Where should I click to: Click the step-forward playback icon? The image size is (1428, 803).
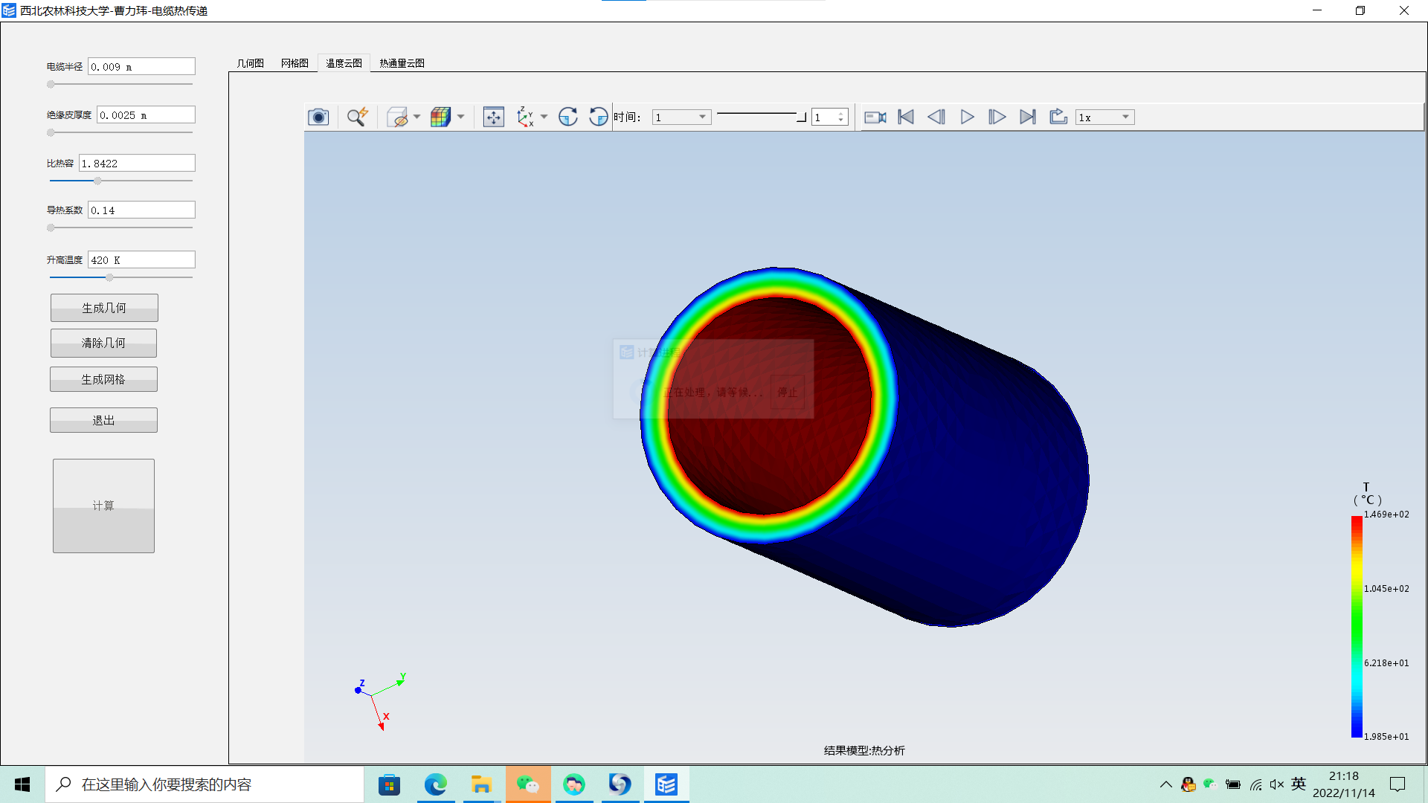click(997, 117)
